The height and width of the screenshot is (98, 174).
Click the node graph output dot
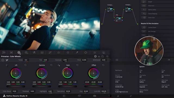click(138, 24)
